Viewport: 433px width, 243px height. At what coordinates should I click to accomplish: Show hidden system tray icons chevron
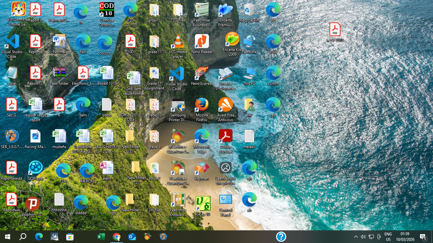(x=356, y=237)
